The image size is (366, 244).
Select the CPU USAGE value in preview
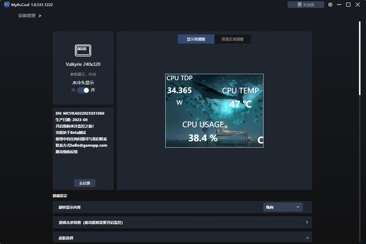(x=202, y=138)
